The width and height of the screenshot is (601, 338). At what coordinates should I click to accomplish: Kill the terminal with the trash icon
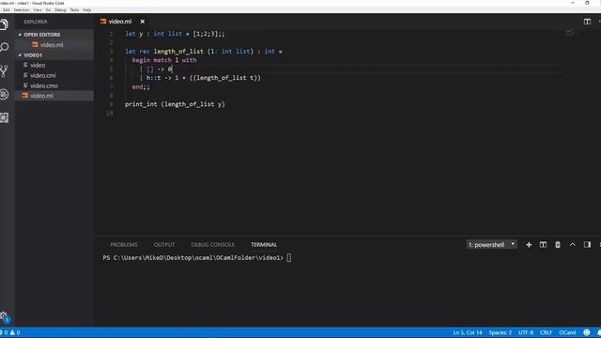(558, 244)
